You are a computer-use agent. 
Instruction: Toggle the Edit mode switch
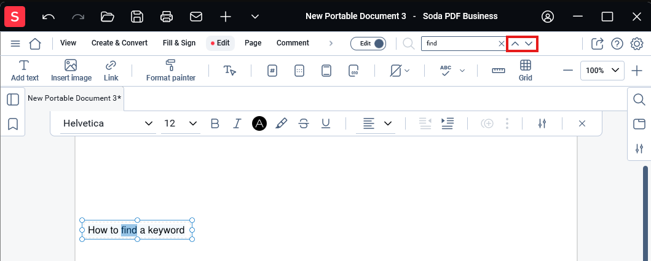tap(368, 44)
